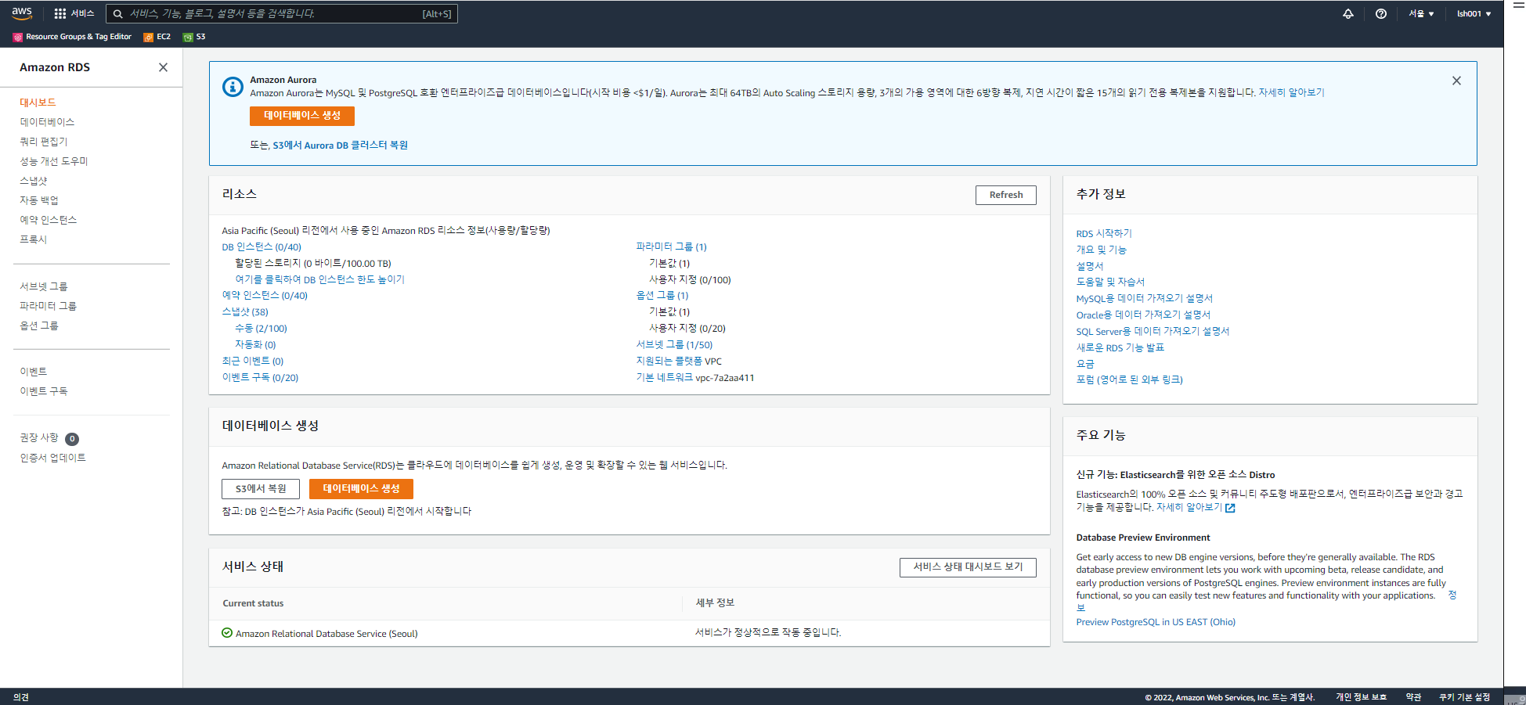Click 데이터베이스 생성 button in Aurora banner
This screenshot has height=705, width=1526.
302,116
